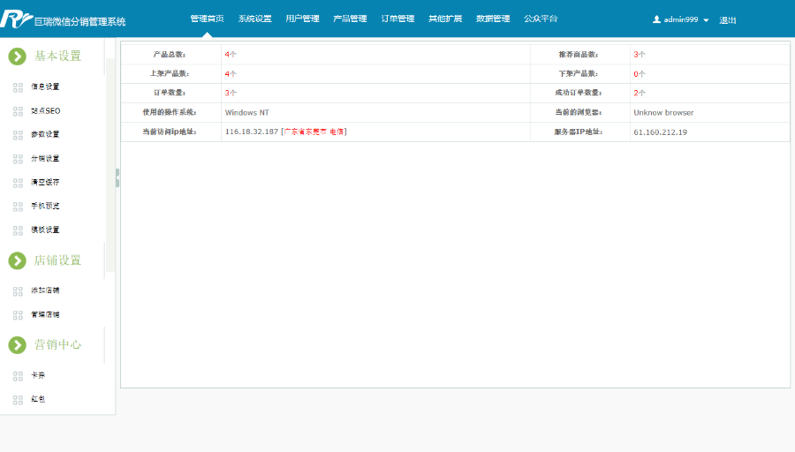
Task: Click the grid icon beside 分销设置
Action: 18,159
